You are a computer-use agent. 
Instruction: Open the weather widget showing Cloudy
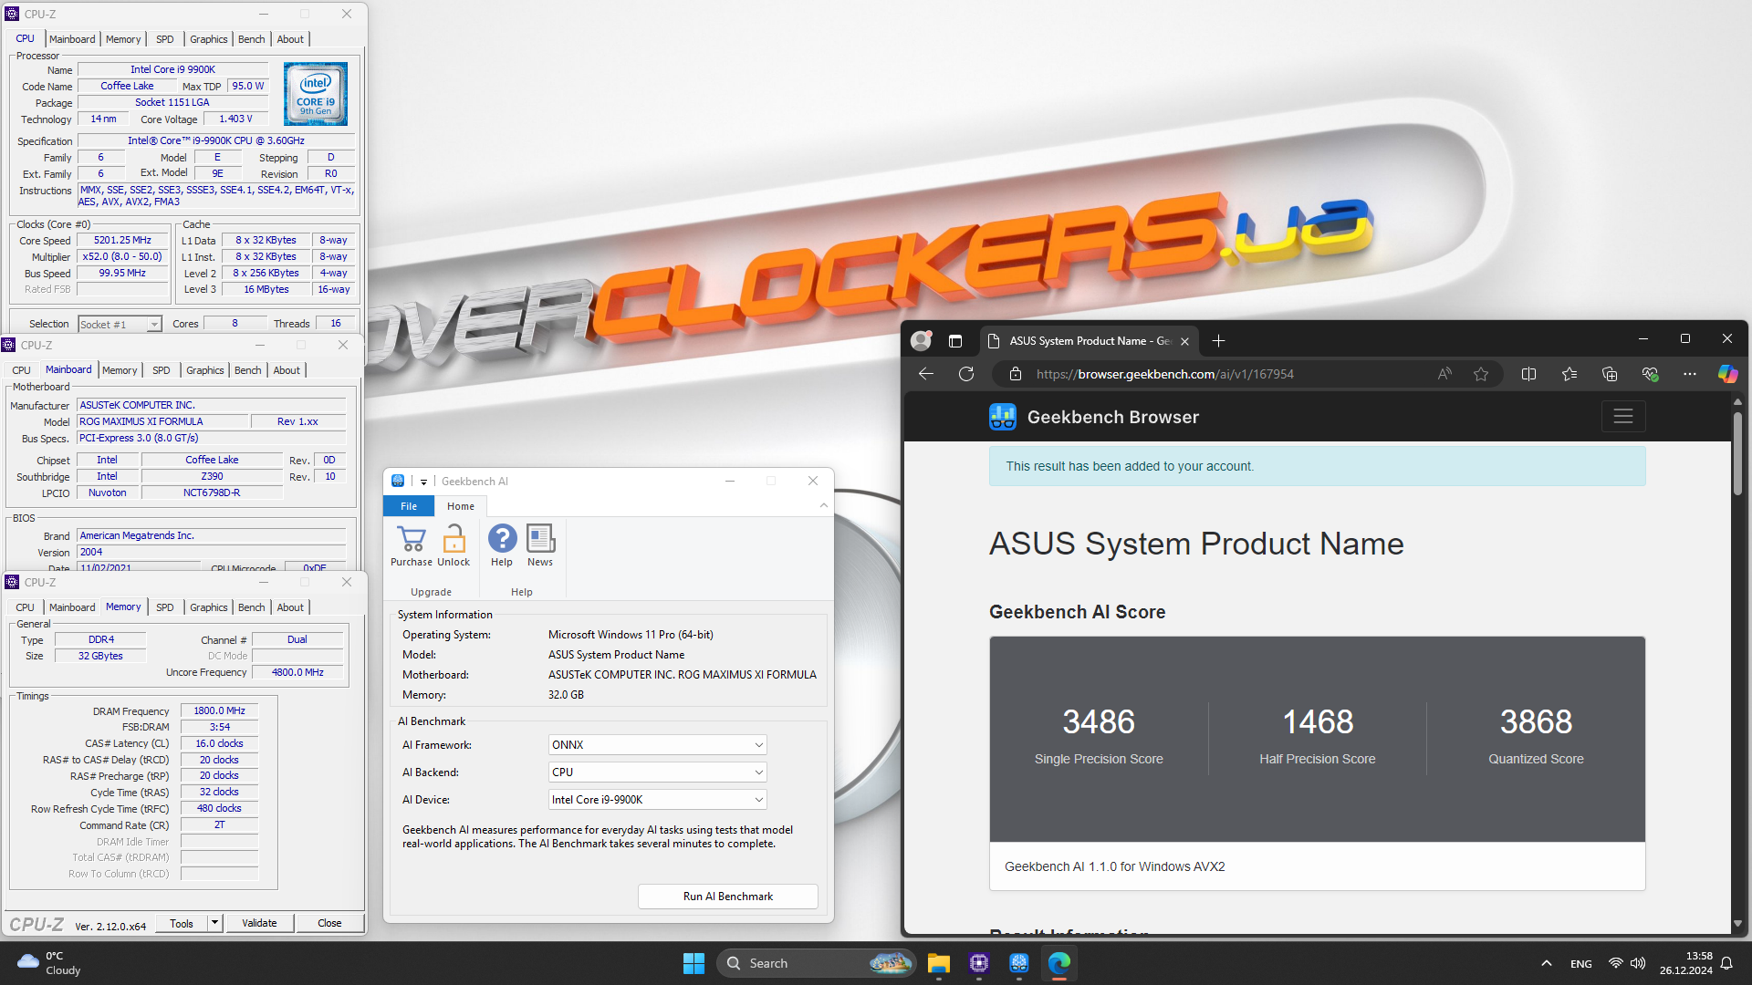click(x=50, y=963)
